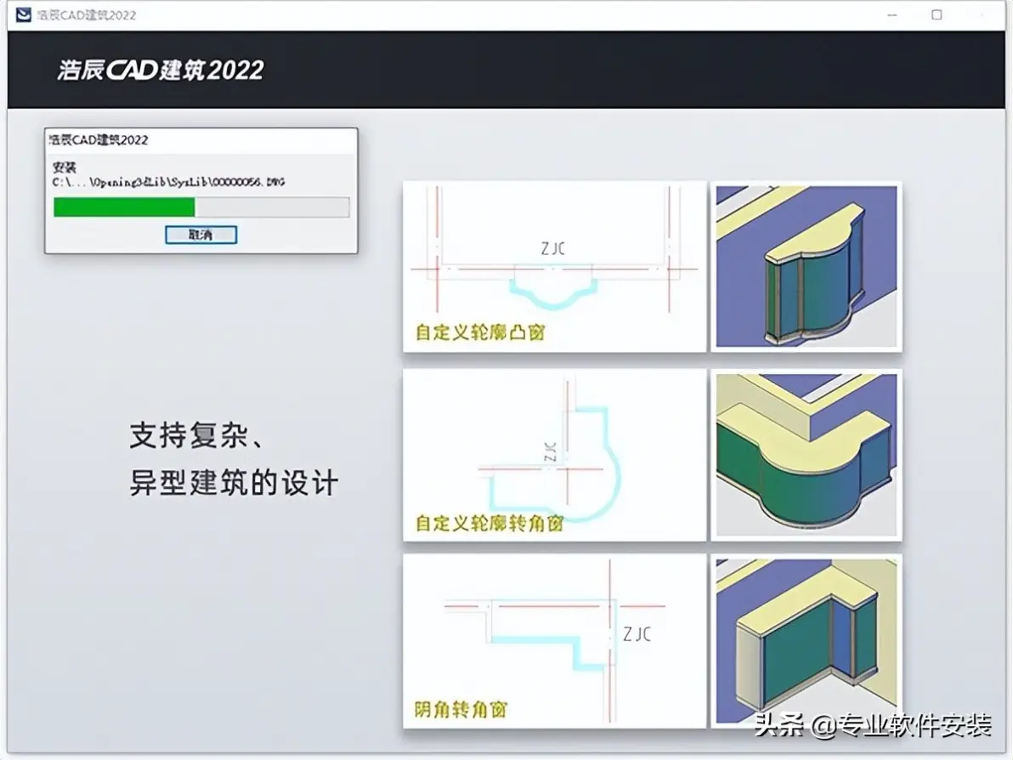Click the ZJC label in bay window plan
The width and height of the screenshot is (1013, 760).
[553, 248]
